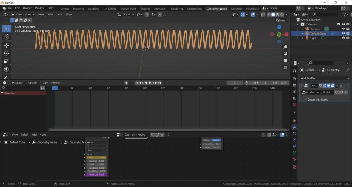Open the Tool properties tab
The width and height of the screenshot is (352, 187).
294,71
